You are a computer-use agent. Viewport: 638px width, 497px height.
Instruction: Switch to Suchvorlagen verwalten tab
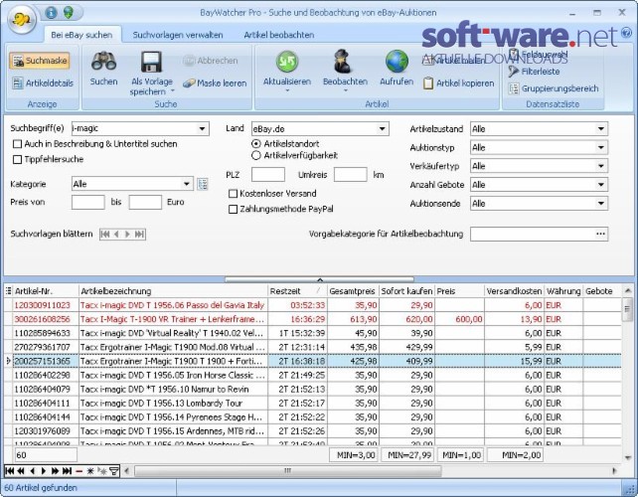click(x=178, y=35)
